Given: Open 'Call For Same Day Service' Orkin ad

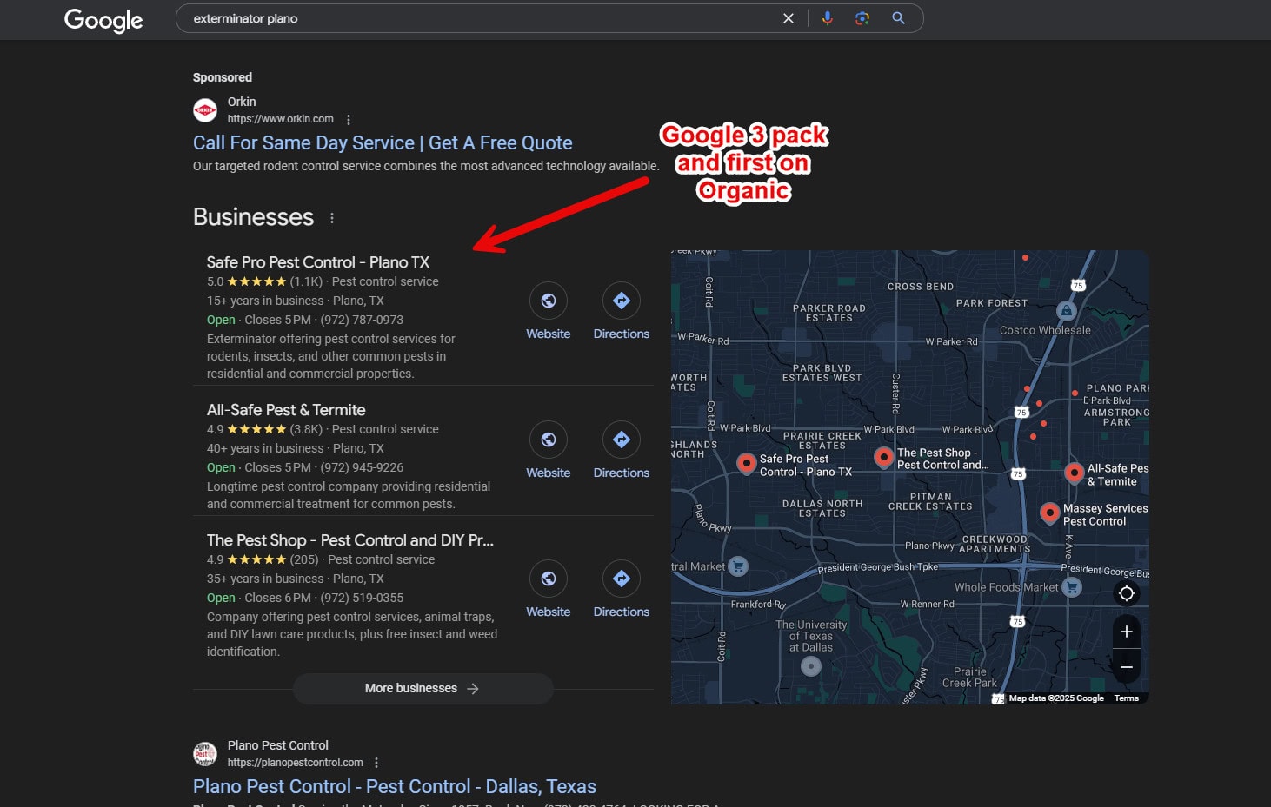Looking at the screenshot, I should 383,142.
